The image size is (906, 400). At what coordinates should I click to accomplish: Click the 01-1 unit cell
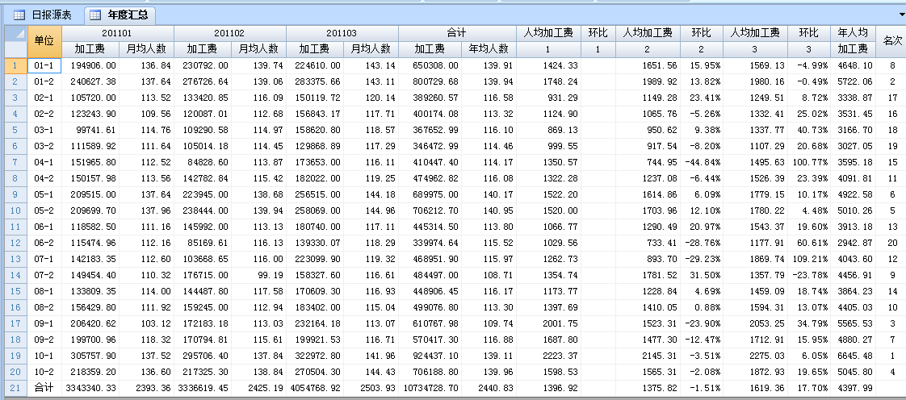pyautogui.click(x=44, y=65)
